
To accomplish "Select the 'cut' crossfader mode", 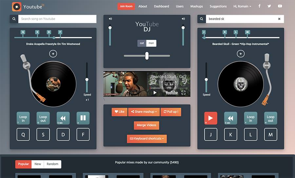I will click(142, 43).
